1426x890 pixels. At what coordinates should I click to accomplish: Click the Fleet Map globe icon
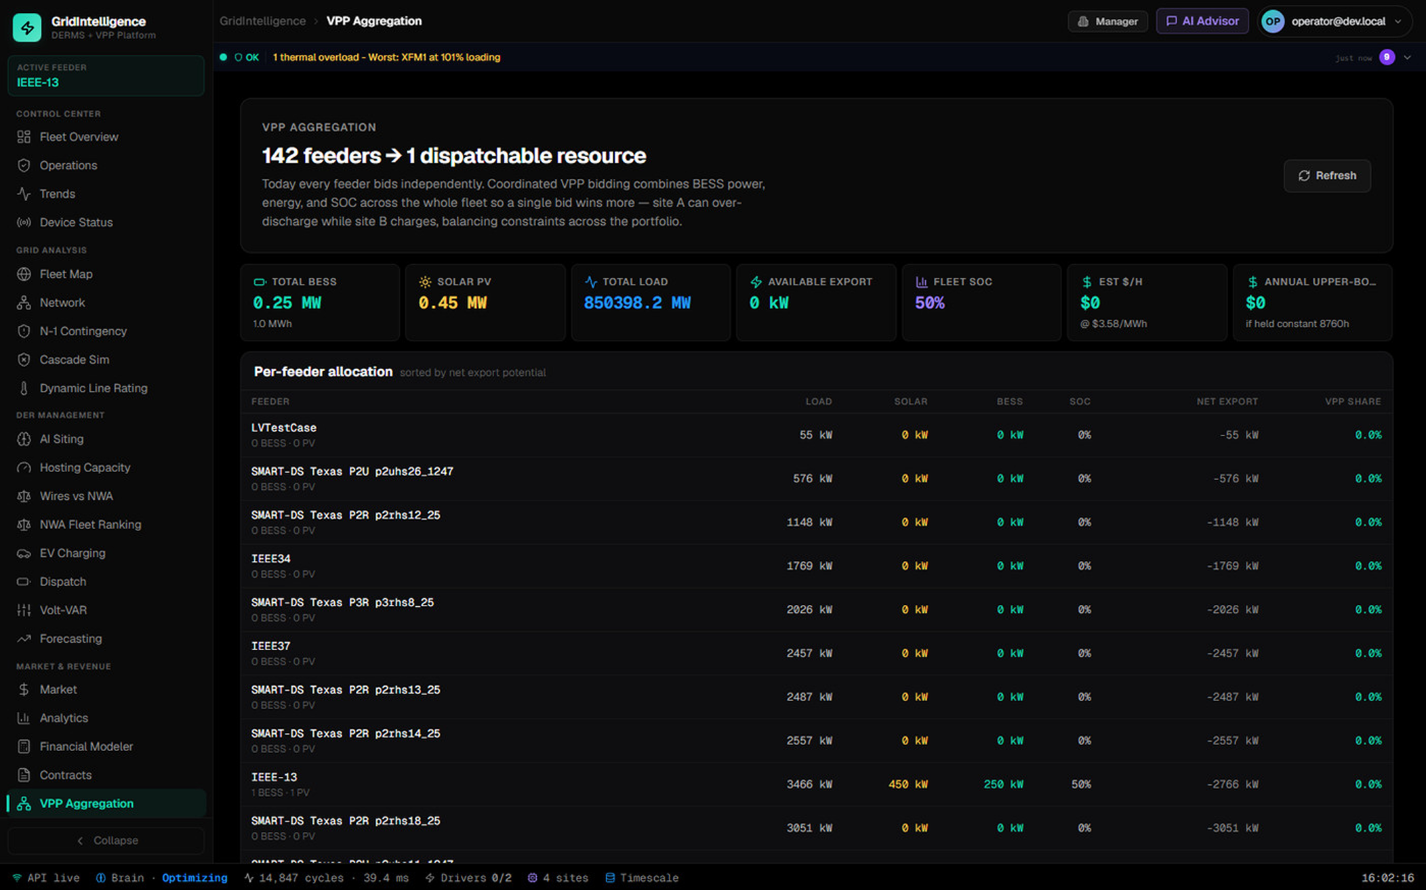[x=24, y=274]
